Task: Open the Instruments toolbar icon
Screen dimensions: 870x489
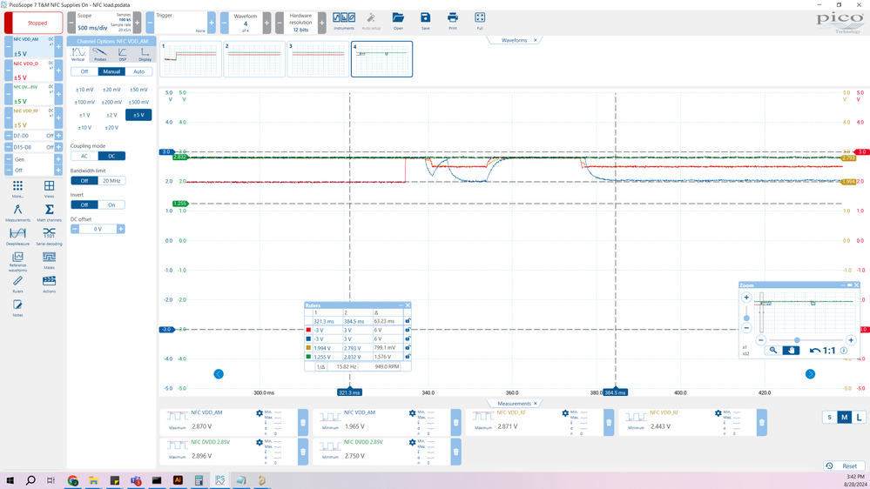Action: 343,19
